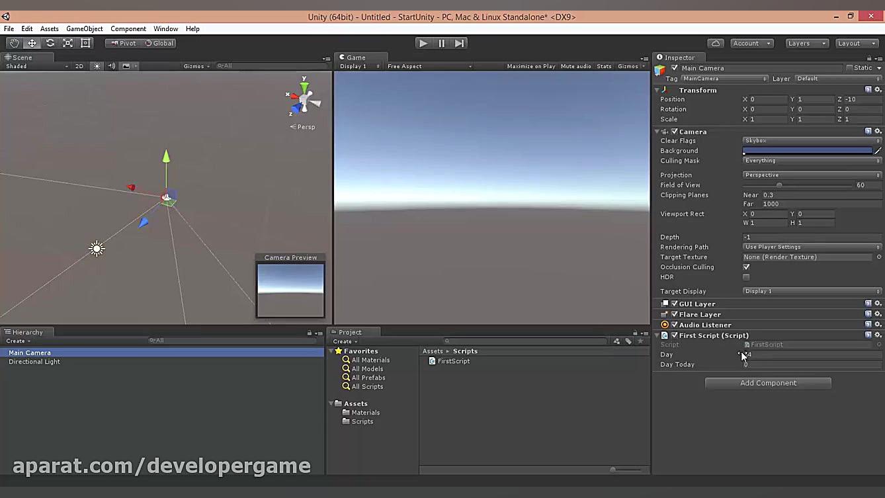
Task: Open Camera component help icon
Action: [868, 132]
